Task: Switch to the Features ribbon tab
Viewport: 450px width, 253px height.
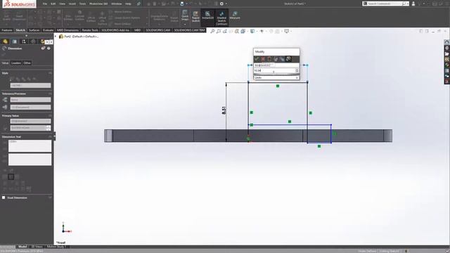Action: click(7, 30)
